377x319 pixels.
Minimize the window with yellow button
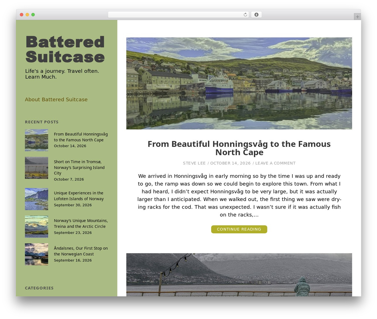pos(27,15)
